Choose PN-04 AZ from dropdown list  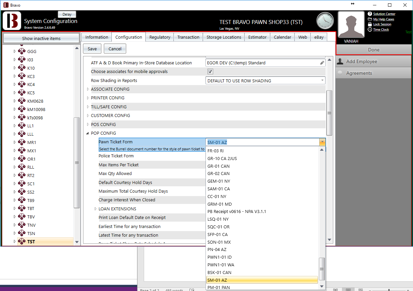pyautogui.click(x=217, y=250)
